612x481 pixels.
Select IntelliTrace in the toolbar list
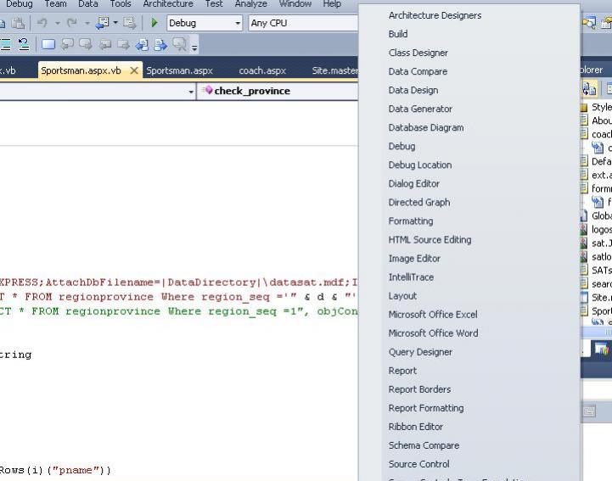411,277
